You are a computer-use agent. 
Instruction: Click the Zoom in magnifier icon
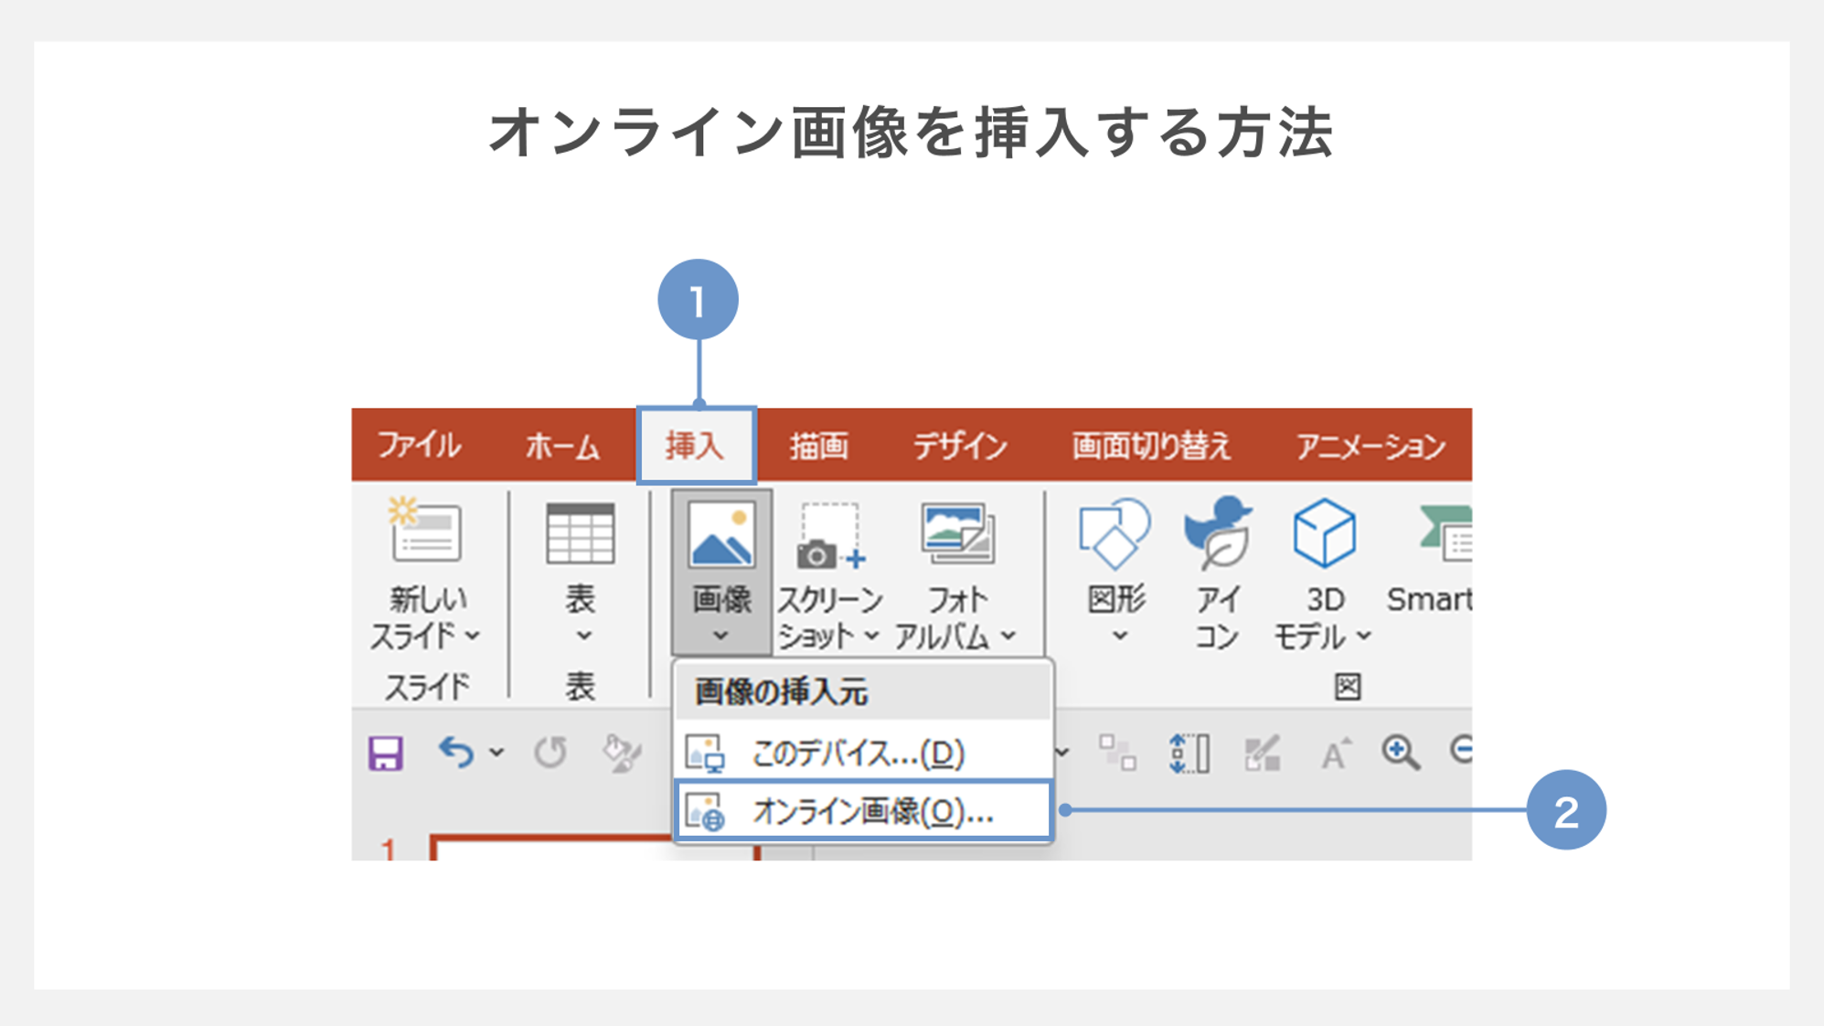tap(1400, 753)
